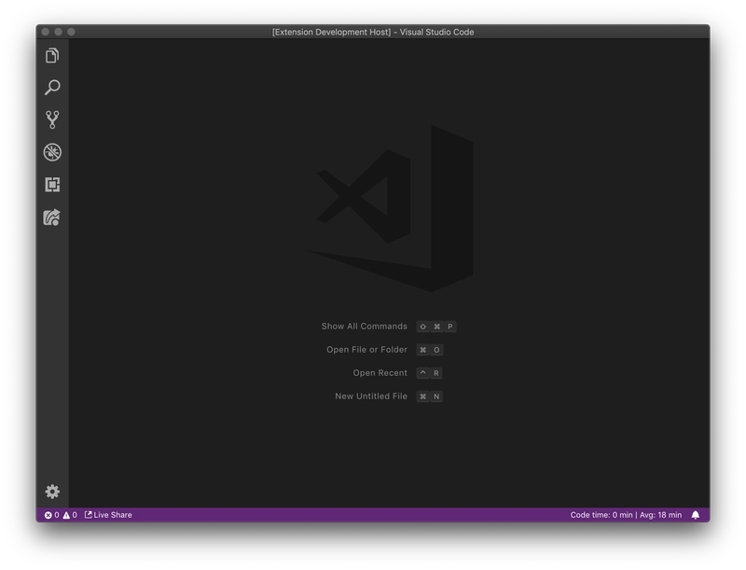
Task: Click the Show All Commands label
Action: point(365,327)
